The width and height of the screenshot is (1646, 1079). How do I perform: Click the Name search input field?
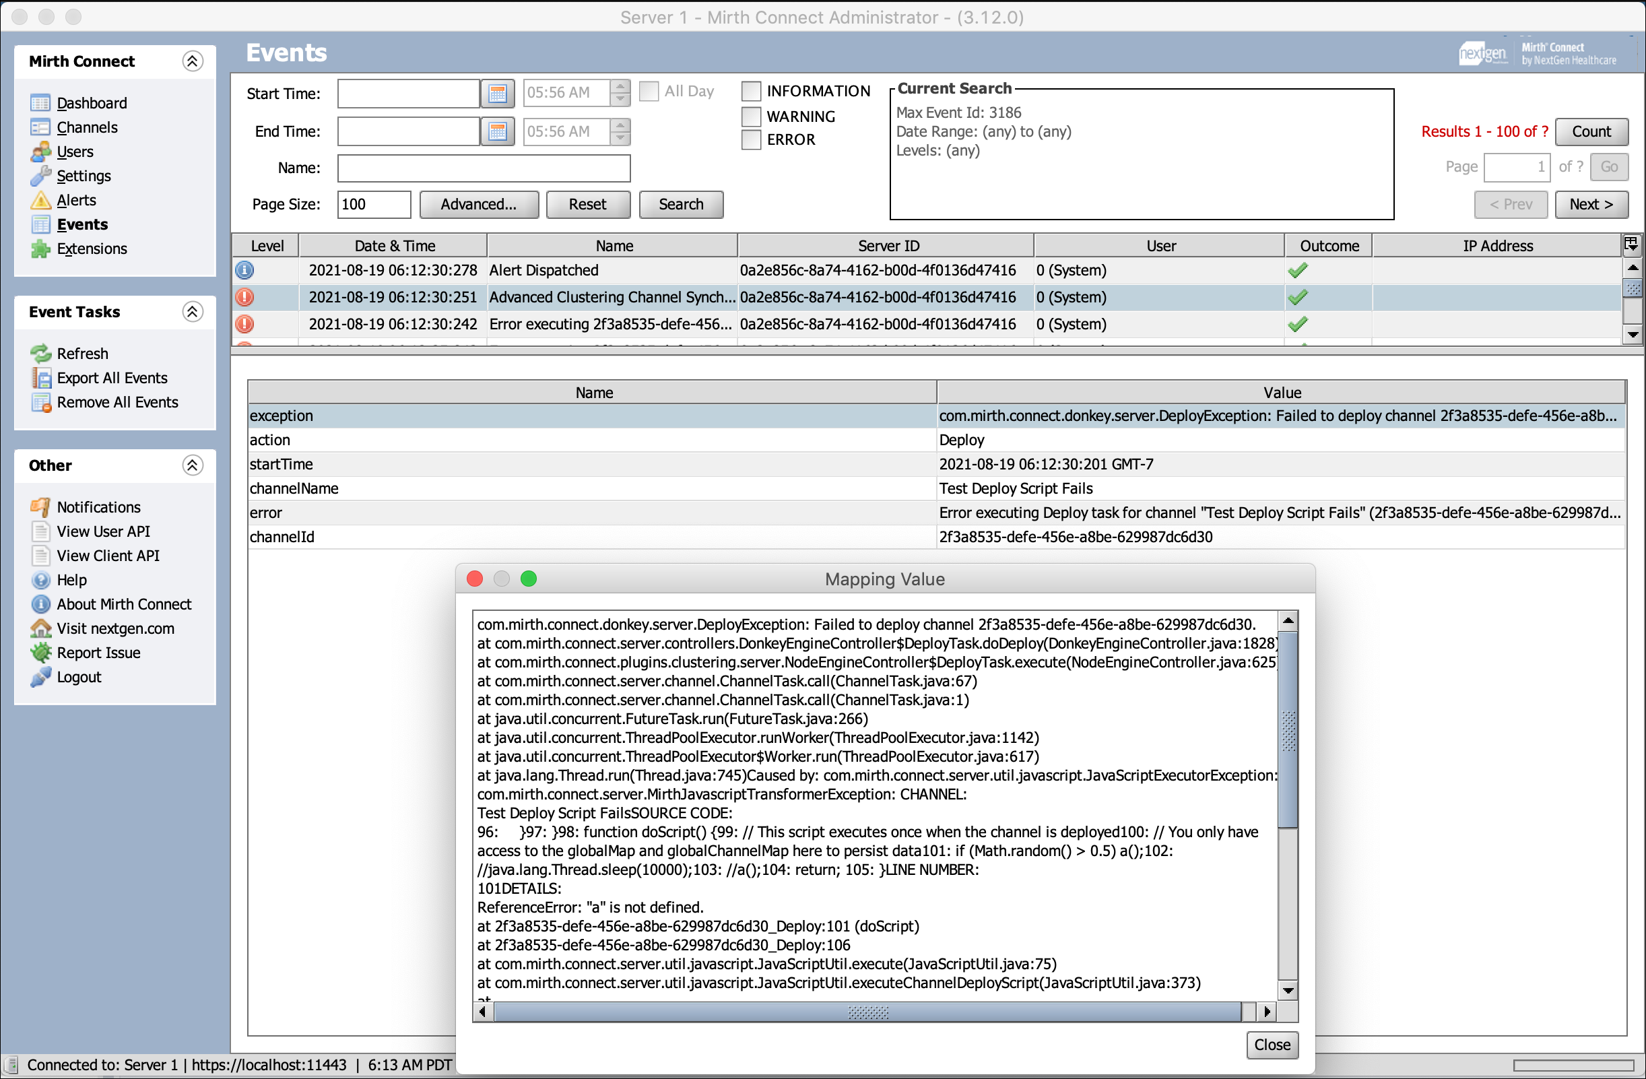tap(484, 168)
